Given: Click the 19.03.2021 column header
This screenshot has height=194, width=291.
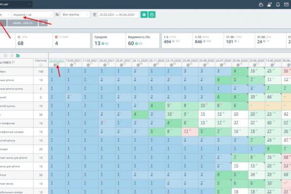Looking at the screenshot, I should 73,61.
